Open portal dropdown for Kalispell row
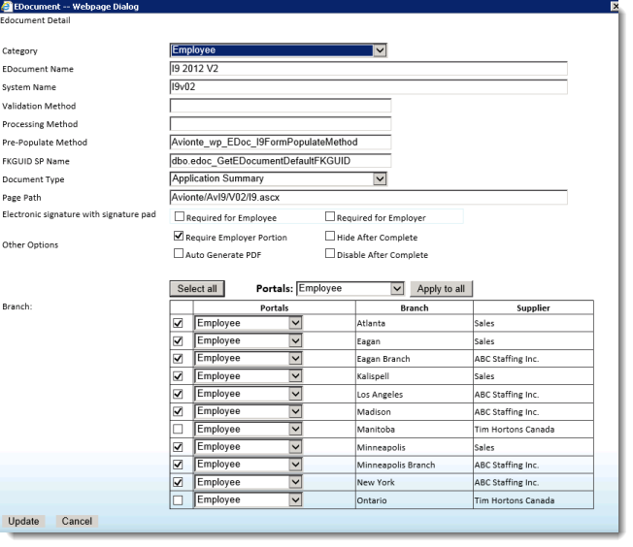The width and height of the screenshot is (633, 547). pyautogui.click(x=249, y=376)
